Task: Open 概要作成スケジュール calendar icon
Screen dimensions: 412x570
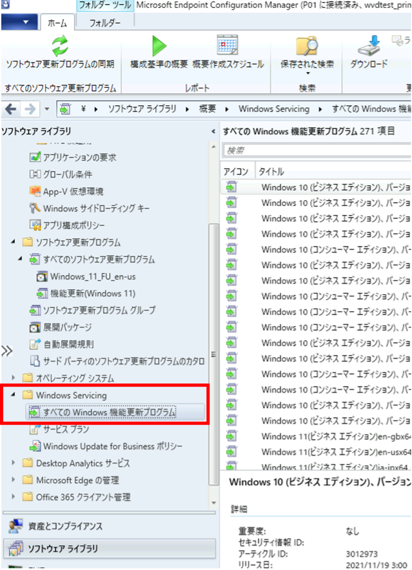Action: (x=227, y=45)
